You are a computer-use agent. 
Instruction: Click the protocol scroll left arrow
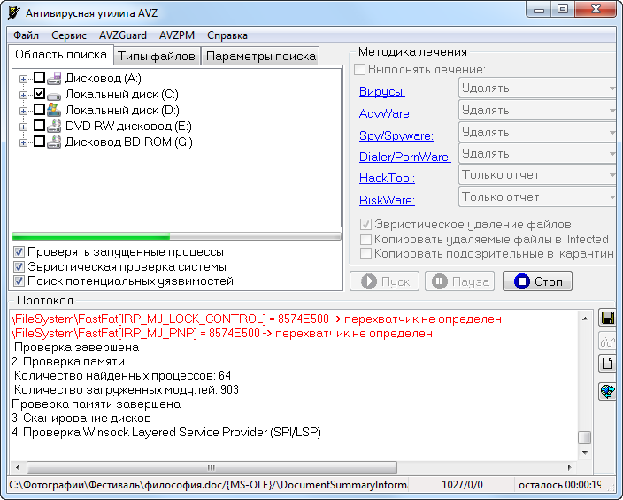18,467
